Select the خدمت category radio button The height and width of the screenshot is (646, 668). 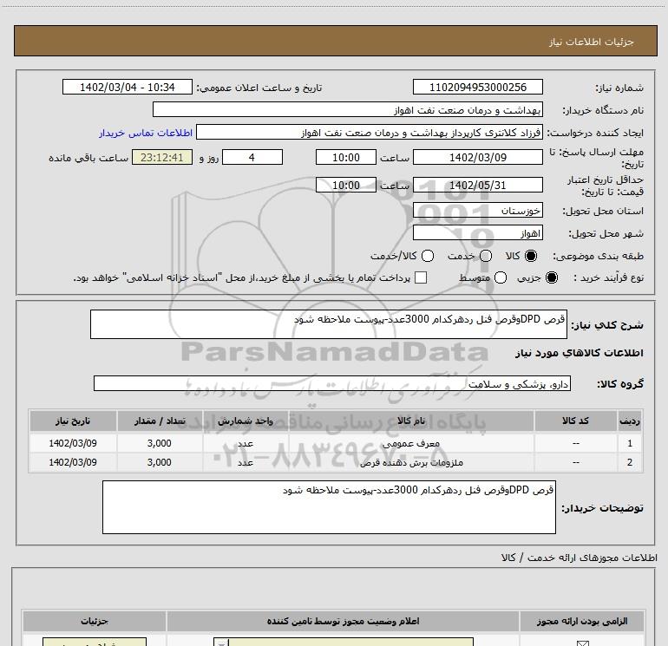486,256
